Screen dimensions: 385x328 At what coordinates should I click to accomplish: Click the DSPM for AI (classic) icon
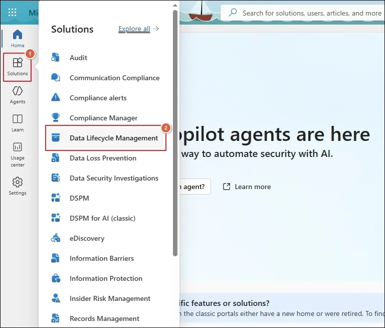pos(56,218)
